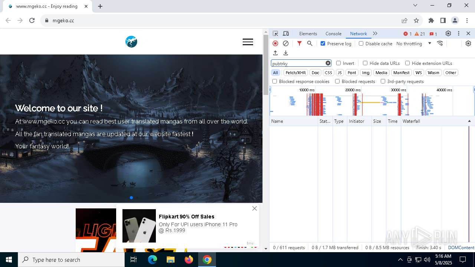Switch to the Console tab
475x267 pixels.
[333, 33]
